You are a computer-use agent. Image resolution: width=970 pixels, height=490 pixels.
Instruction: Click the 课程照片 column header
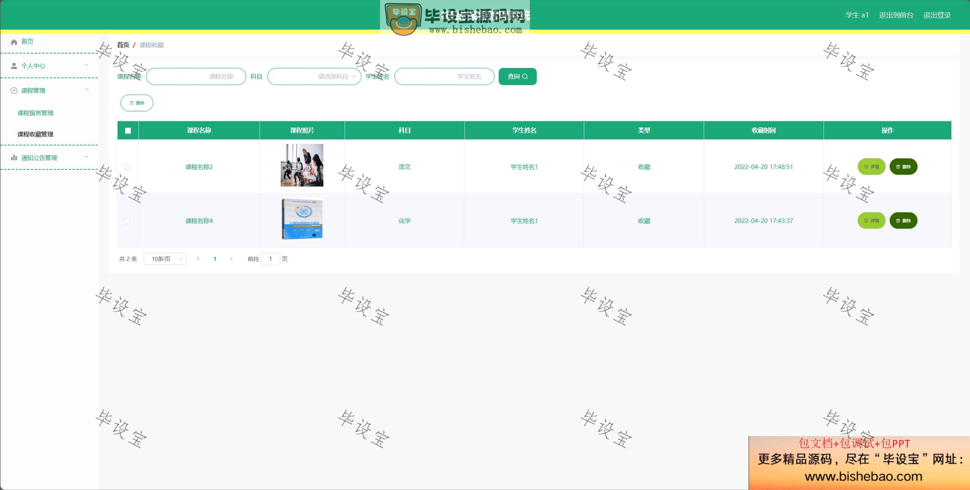[302, 130]
